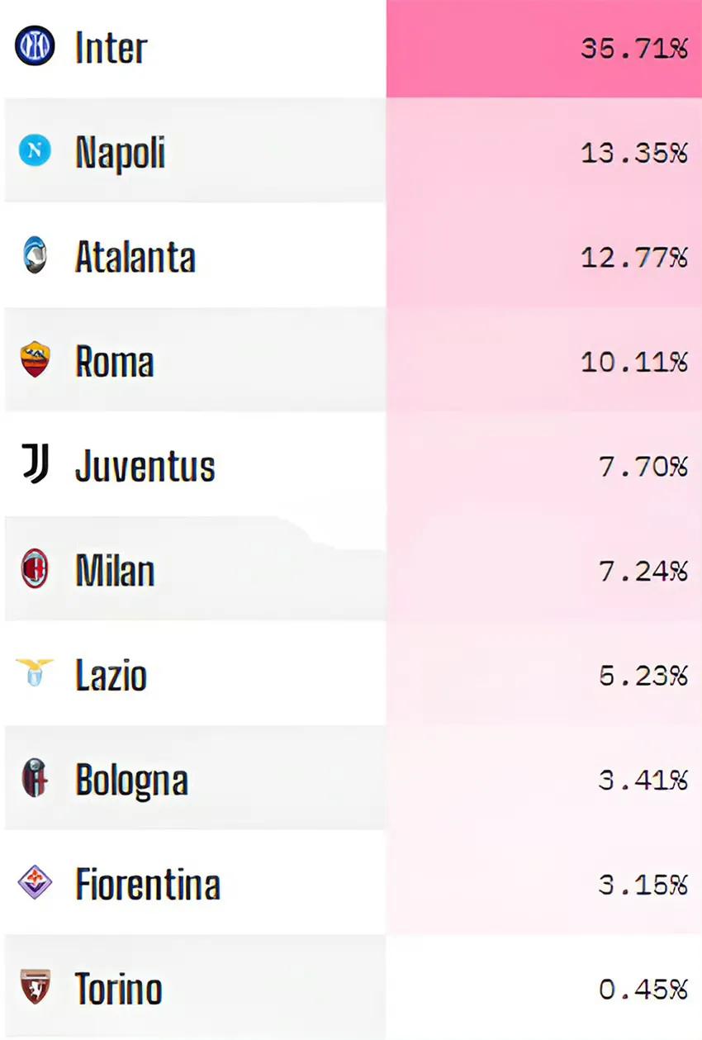Select the Milan club crest
The width and height of the screenshot is (702, 1040).
point(35,569)
